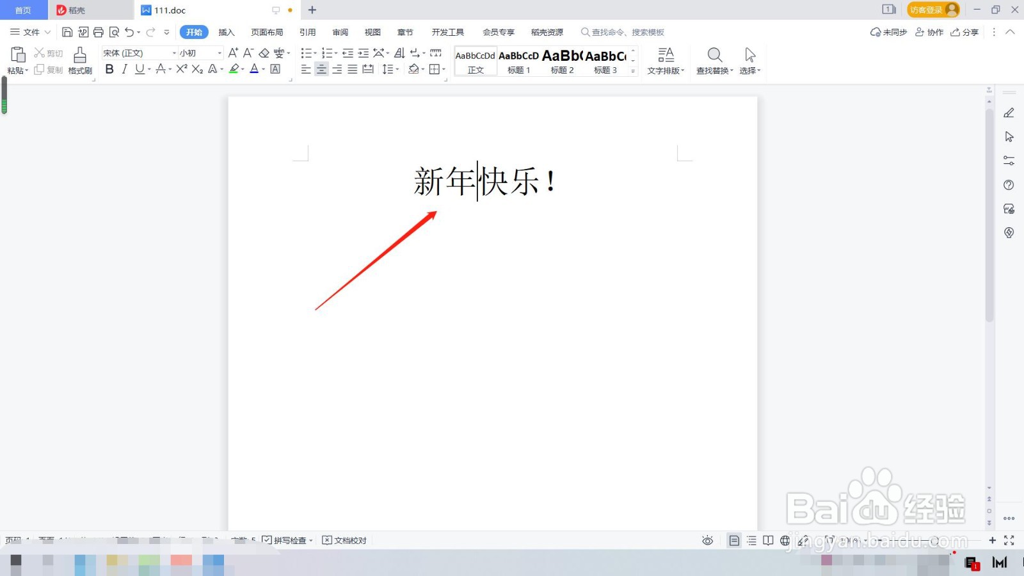The width and height of the screenshot is (1024, 576).
Task: Click the pen edit icon in right sidebar
Action: tap(1009, 113)
